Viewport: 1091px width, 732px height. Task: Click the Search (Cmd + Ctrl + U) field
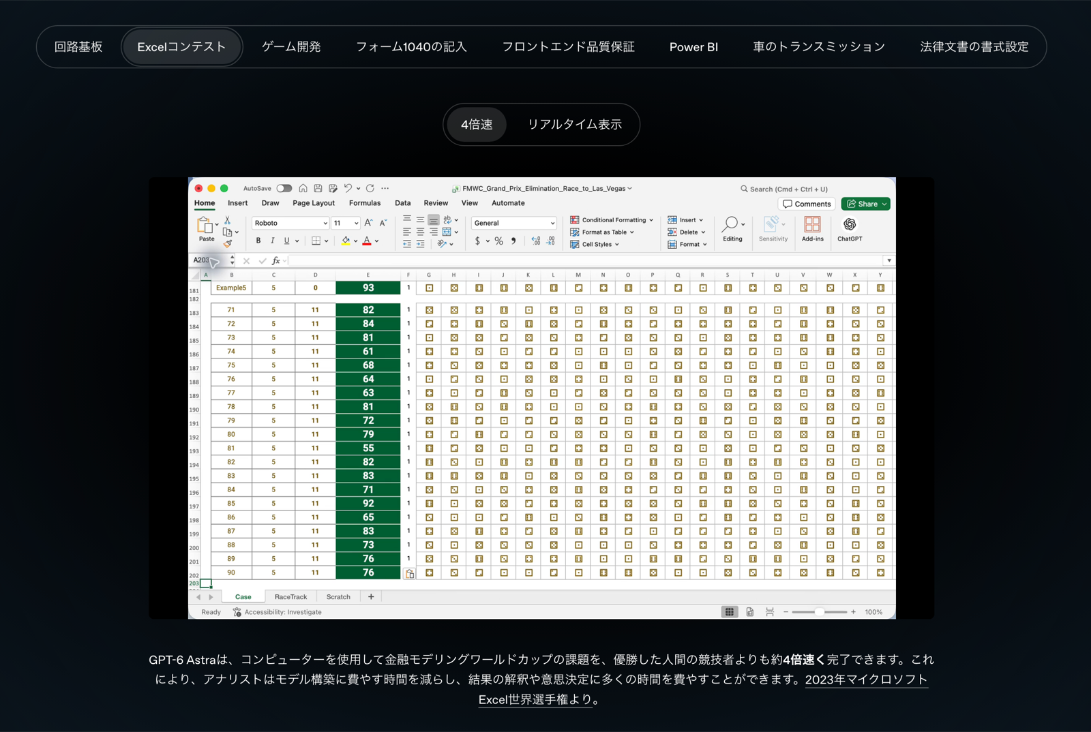pyautogui.click(x=784, y=189)
